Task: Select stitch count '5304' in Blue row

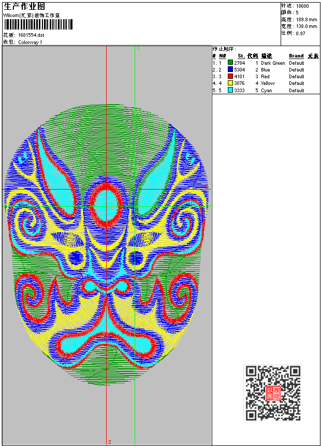Action: tap(239, 70)
